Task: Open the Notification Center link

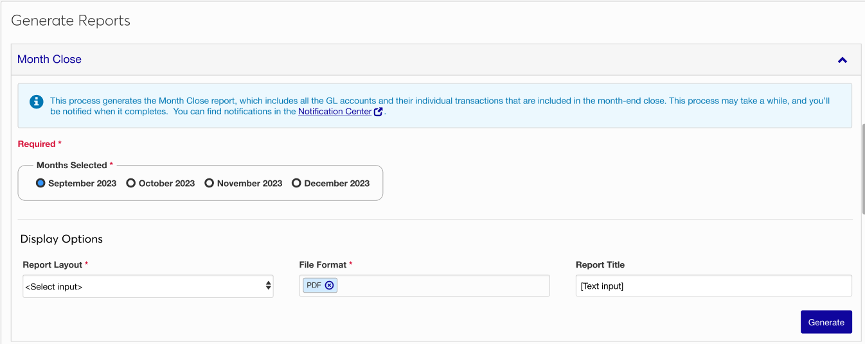Action: (334, 112)
